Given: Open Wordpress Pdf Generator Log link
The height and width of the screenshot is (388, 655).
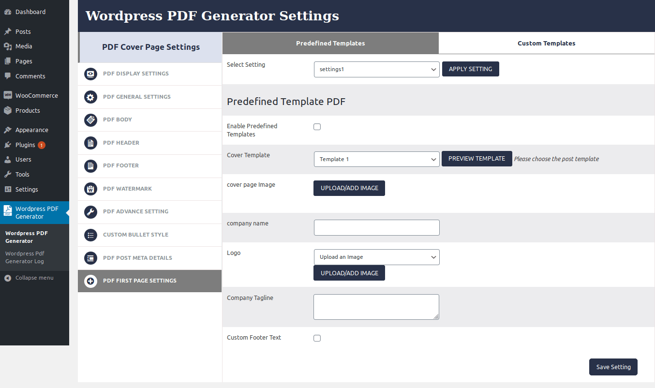Looking at the screenshot, I should (x=25, y=257).
